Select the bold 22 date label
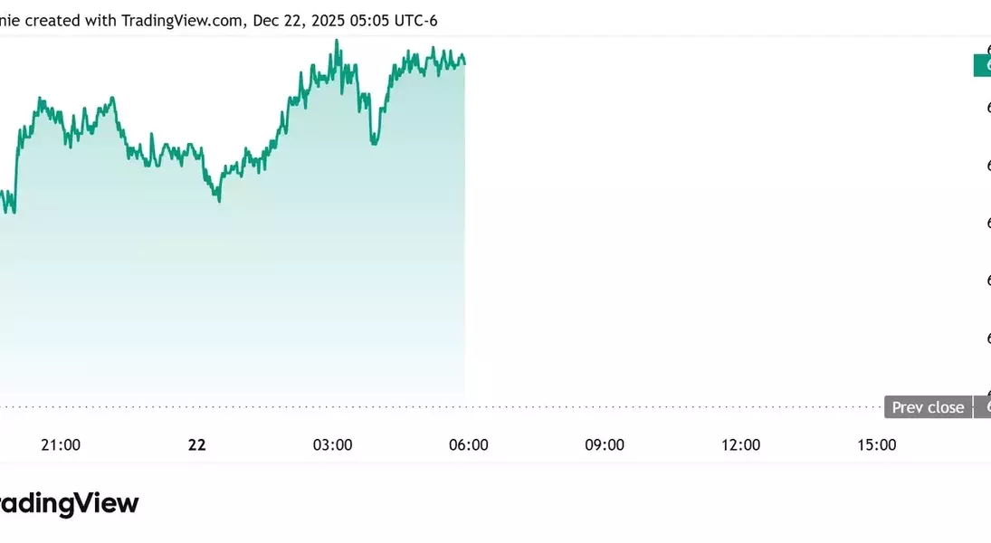Viewport: 991px width, 543px height. click(196, 444)
